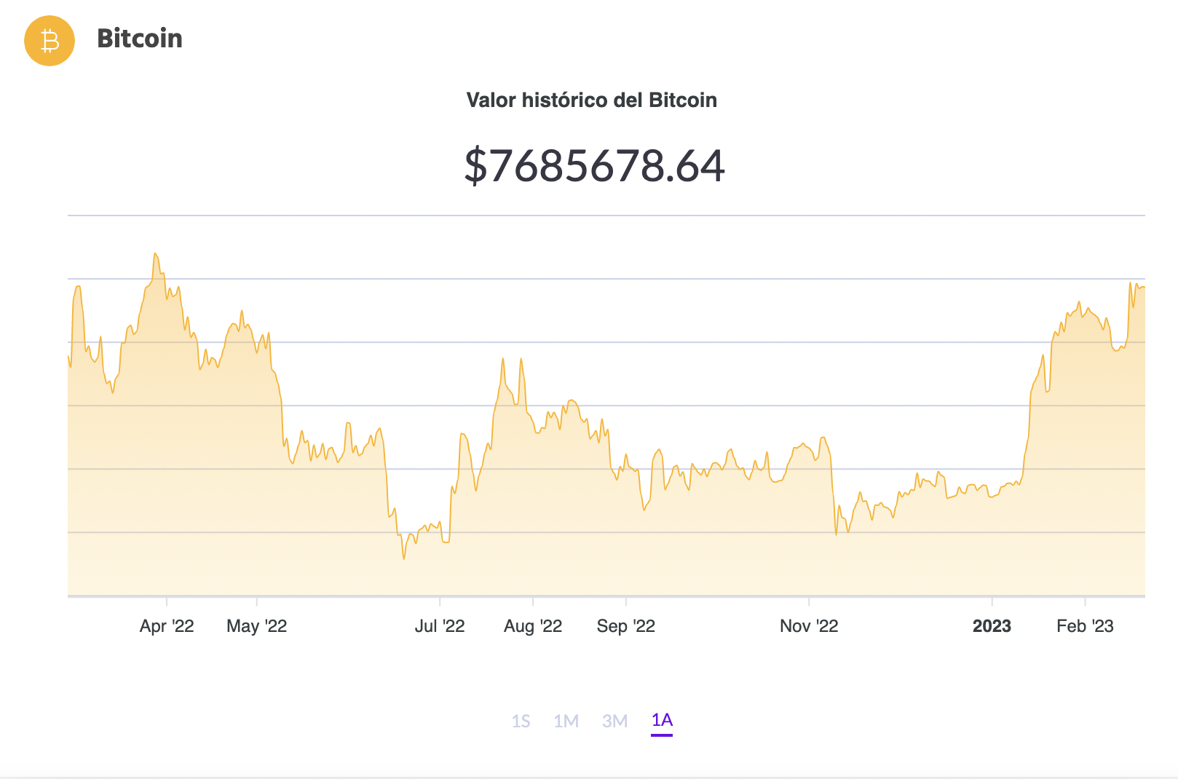Click the $7685678.64 price value
The width and height of the screenshot is (1178, 779).
pyautogui.click(x=594, y=165)
